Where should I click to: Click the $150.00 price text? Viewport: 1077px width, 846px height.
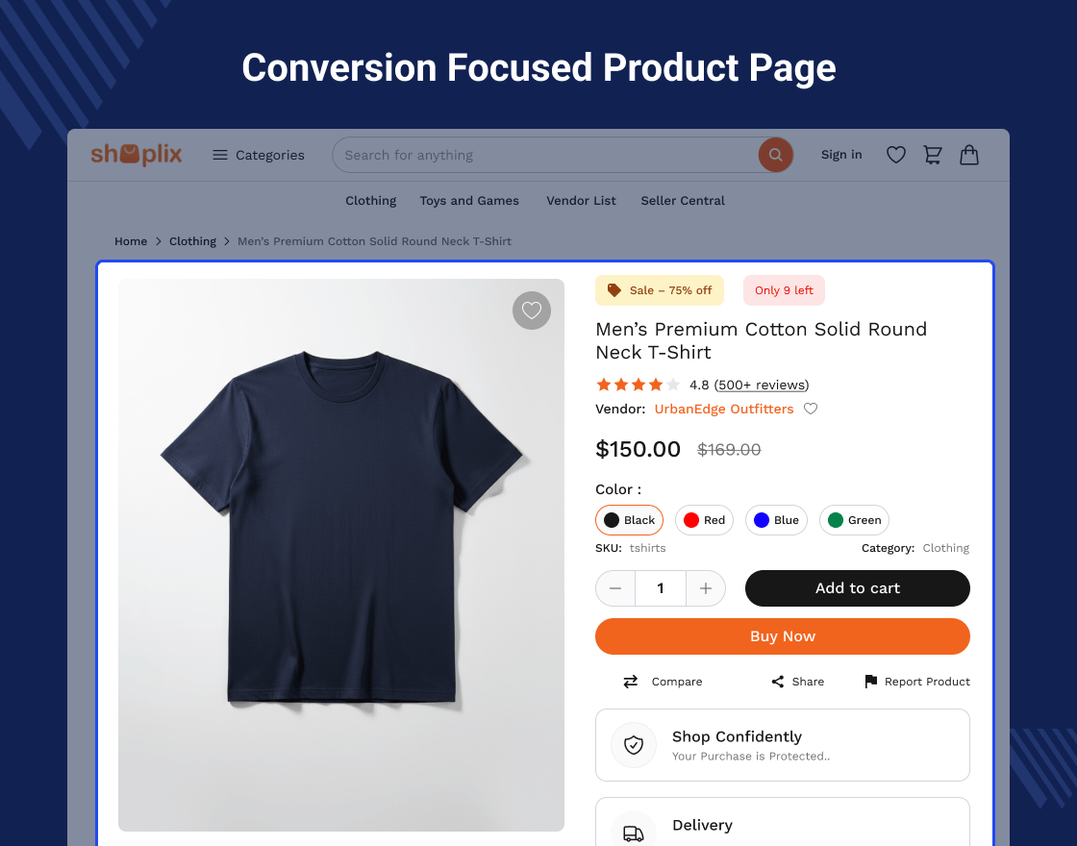pyautogui.click(x=639, y=449)
